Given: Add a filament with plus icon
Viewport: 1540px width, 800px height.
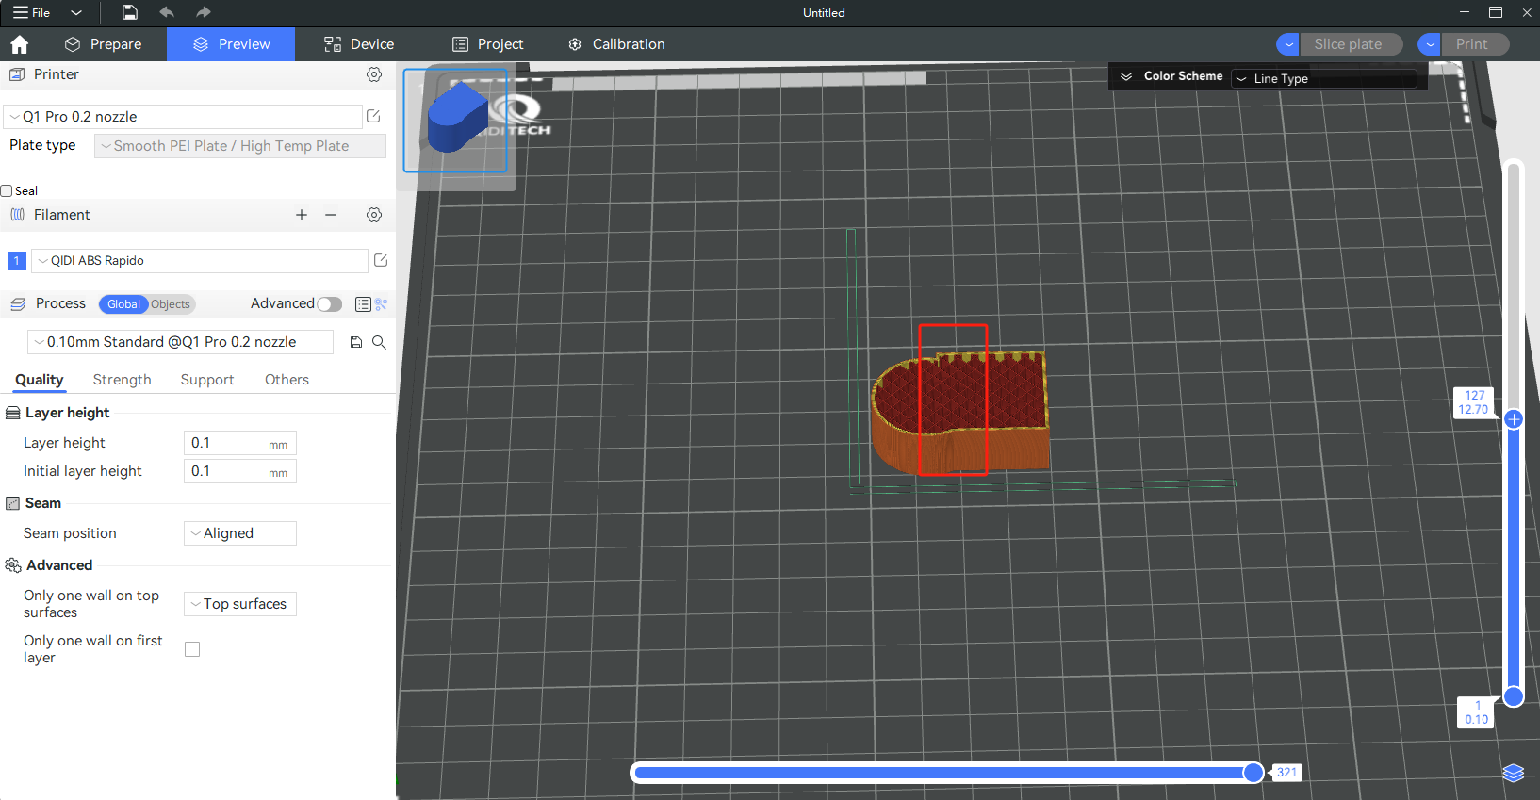Looking at the screenshot, I should 302,215.
